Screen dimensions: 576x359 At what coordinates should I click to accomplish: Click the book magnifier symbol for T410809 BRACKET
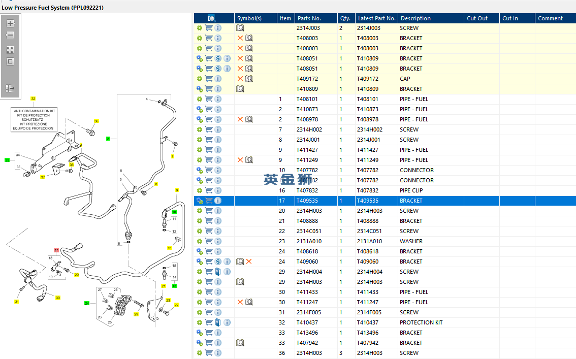(x=240, y=89)
